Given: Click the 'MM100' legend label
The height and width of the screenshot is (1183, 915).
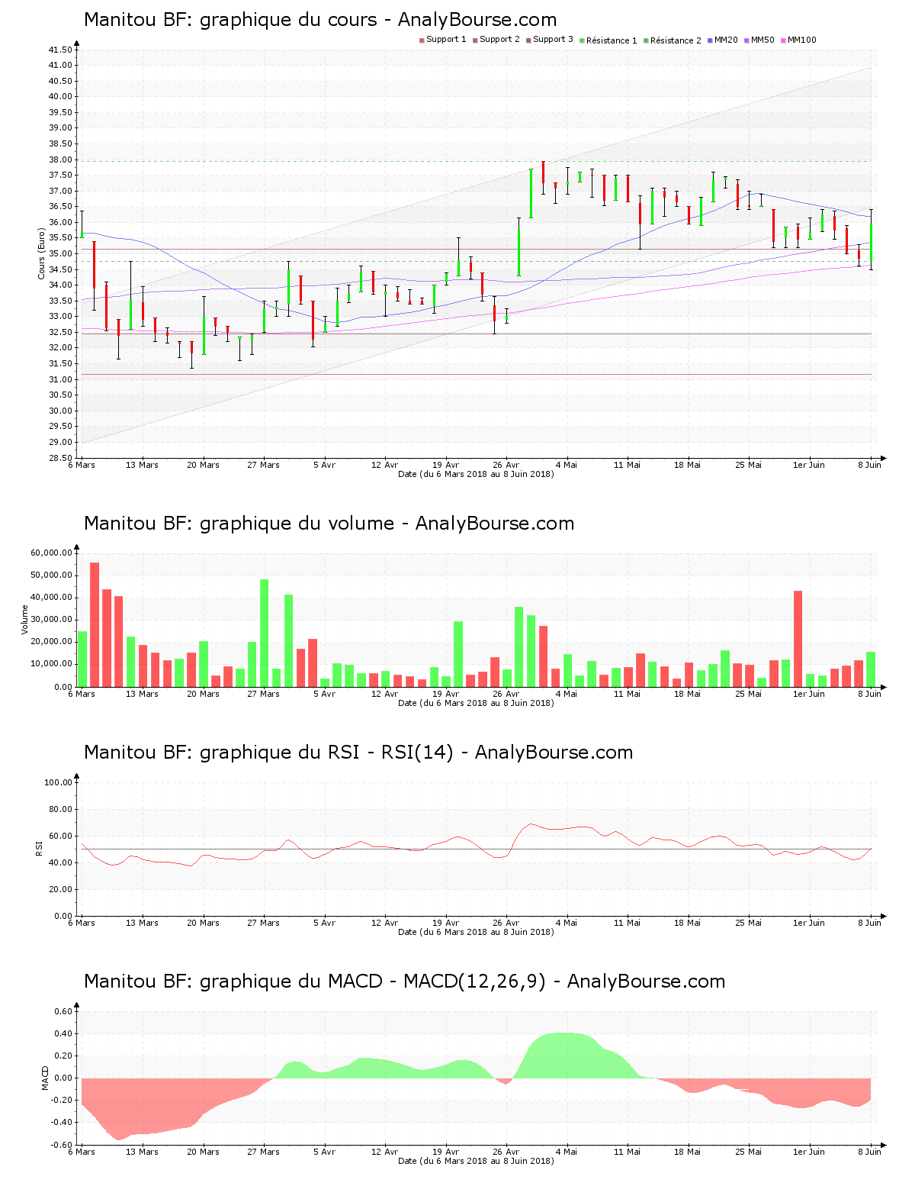Looking at the screenshot, I should (x=801, y=40).
